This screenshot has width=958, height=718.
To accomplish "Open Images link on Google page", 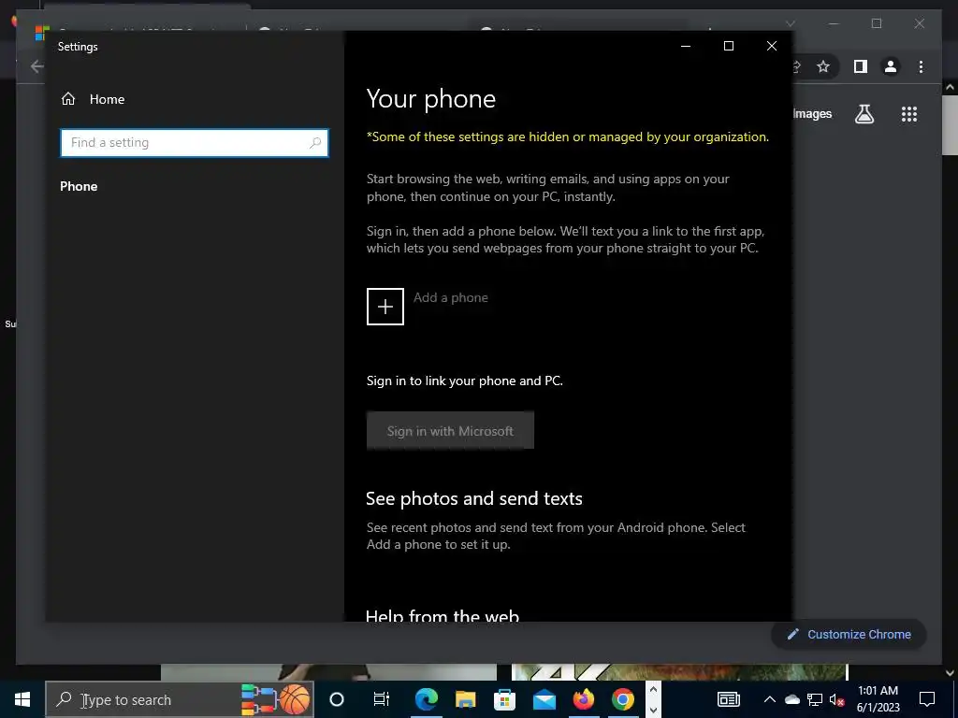I will (813, 113).
